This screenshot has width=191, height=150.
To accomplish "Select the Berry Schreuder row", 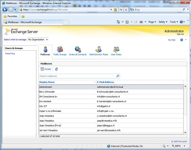I will tap(111, 92).
